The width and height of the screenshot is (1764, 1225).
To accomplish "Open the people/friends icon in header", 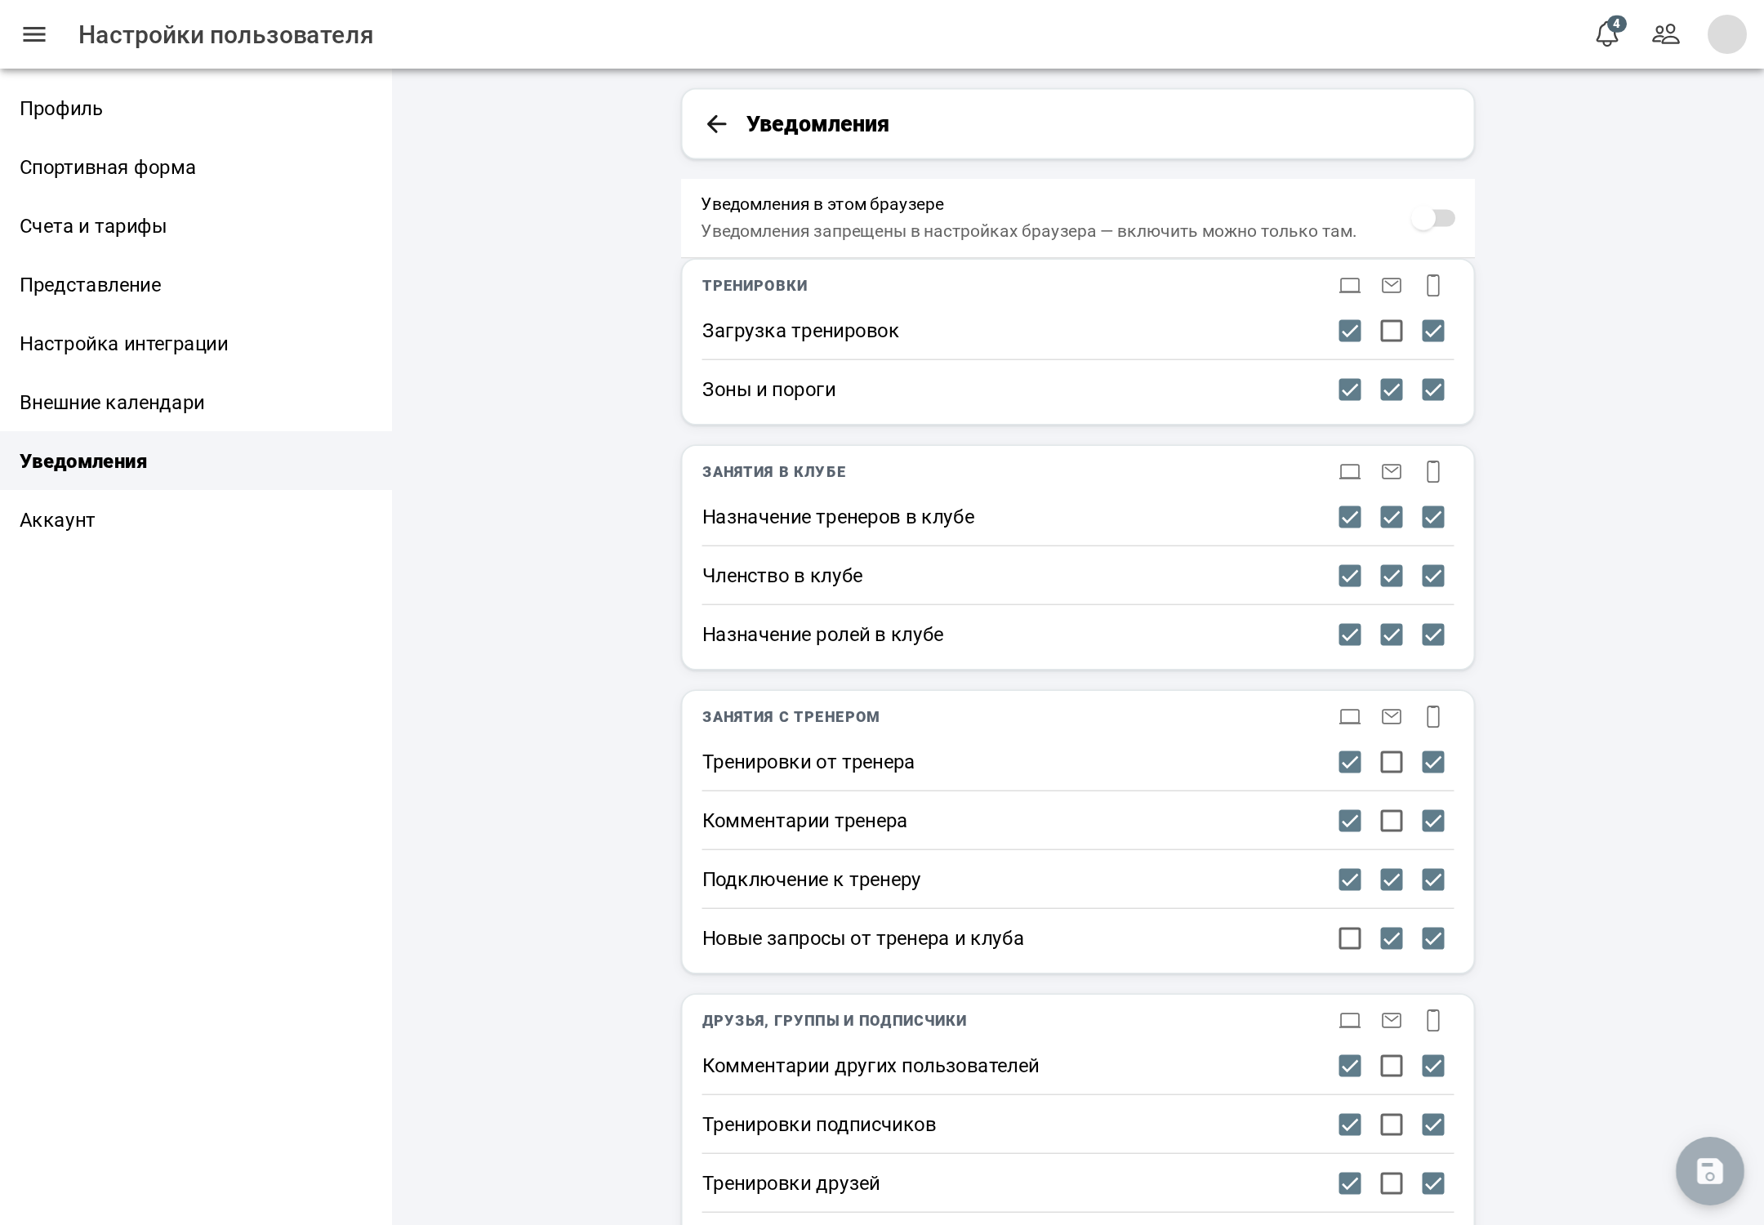I will 1666,34.
